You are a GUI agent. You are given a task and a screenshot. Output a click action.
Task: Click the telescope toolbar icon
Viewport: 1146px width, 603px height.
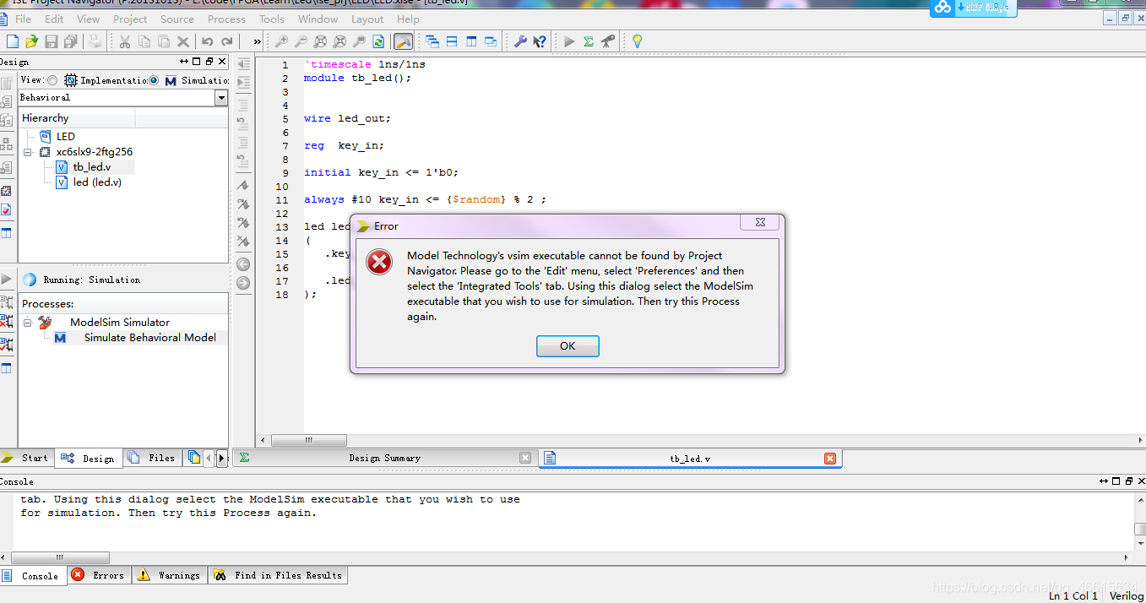(x=607, y=41)
